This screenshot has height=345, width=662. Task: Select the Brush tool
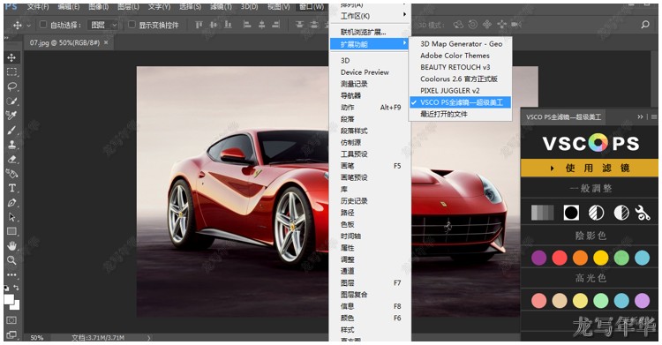11,130
